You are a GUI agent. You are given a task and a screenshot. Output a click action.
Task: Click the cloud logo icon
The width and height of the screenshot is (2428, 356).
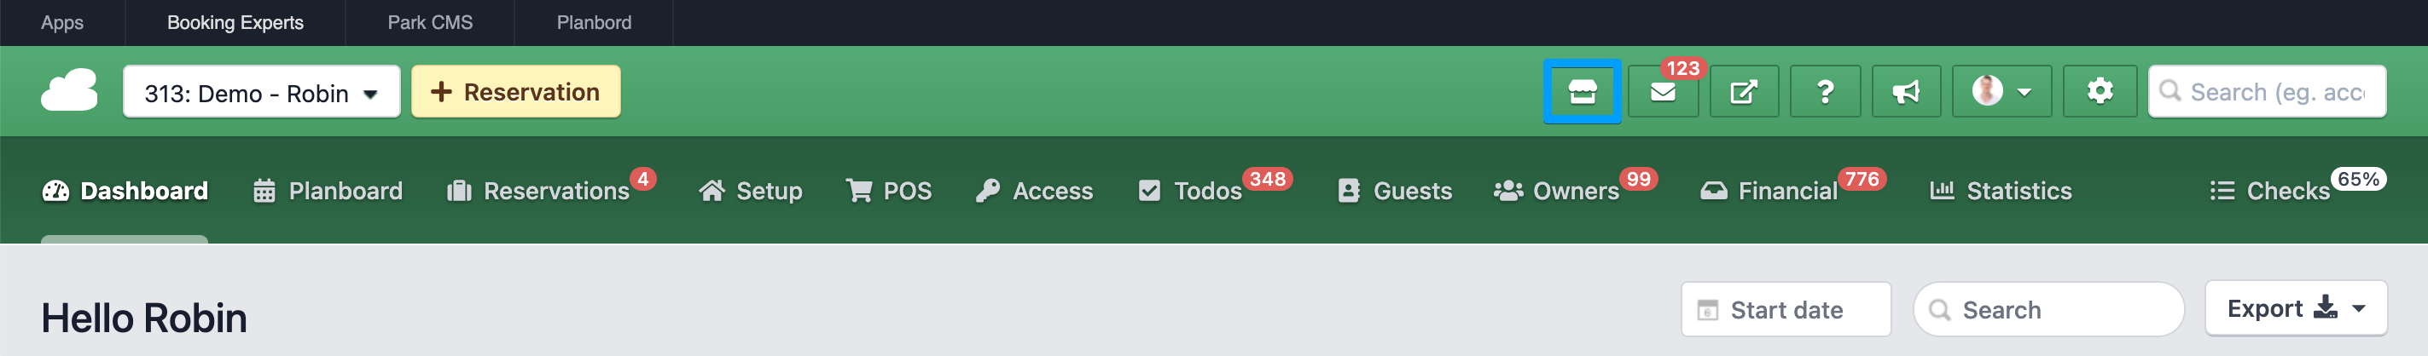click(70, 90)
